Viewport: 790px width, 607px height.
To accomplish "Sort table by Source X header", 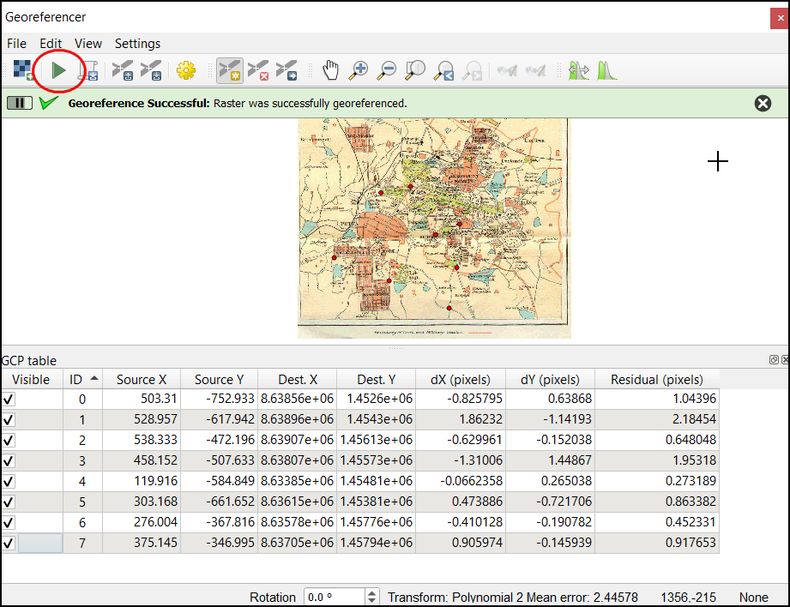I will [142, 379].
